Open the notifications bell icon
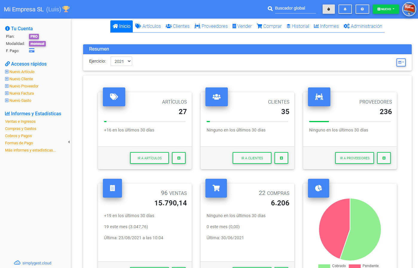418x268 pixels. click(x=345, y=9)
